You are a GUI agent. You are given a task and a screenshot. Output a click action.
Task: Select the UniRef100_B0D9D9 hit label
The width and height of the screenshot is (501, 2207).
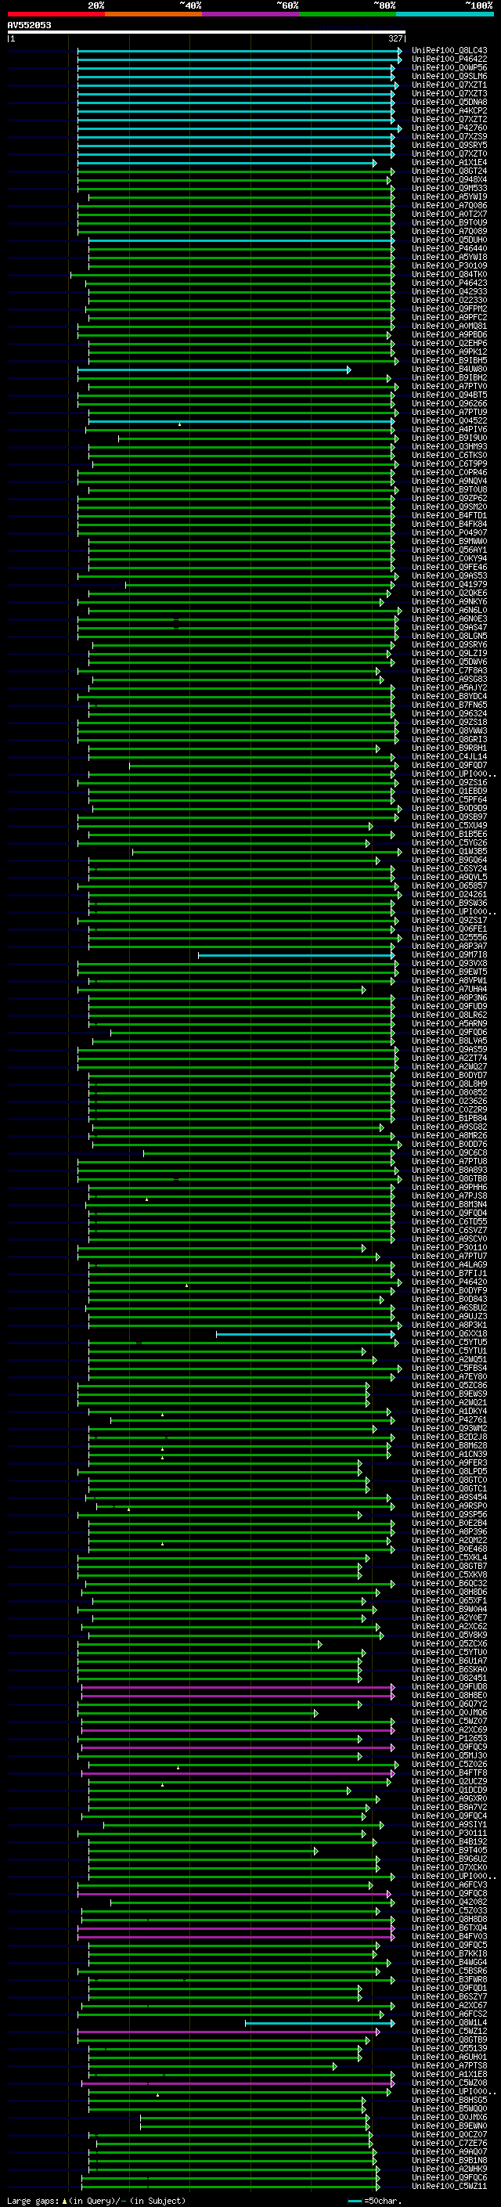coord(449,808)
